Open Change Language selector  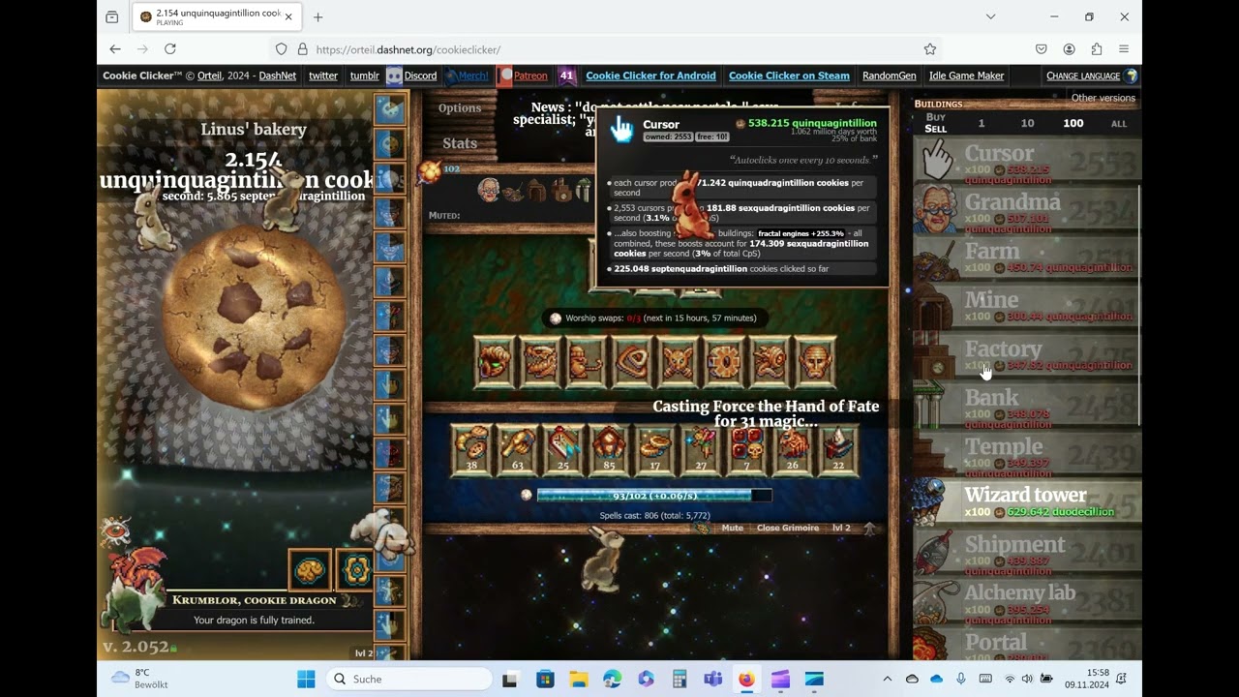1091,76
